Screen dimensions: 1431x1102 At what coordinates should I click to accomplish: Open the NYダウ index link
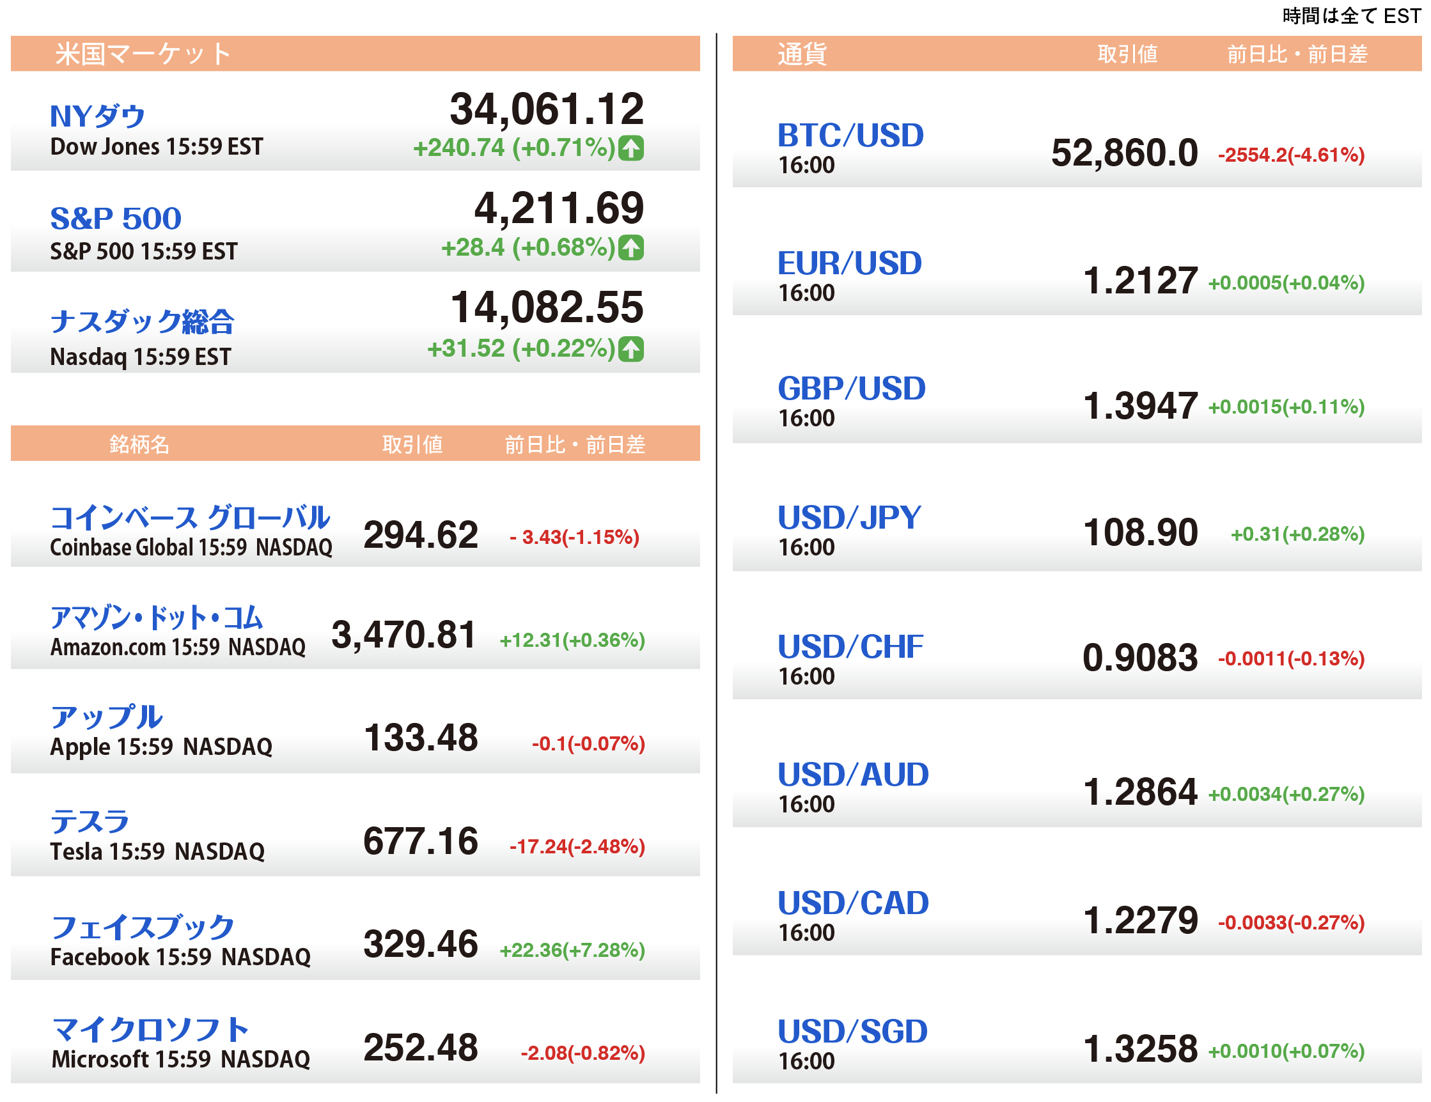98,116
